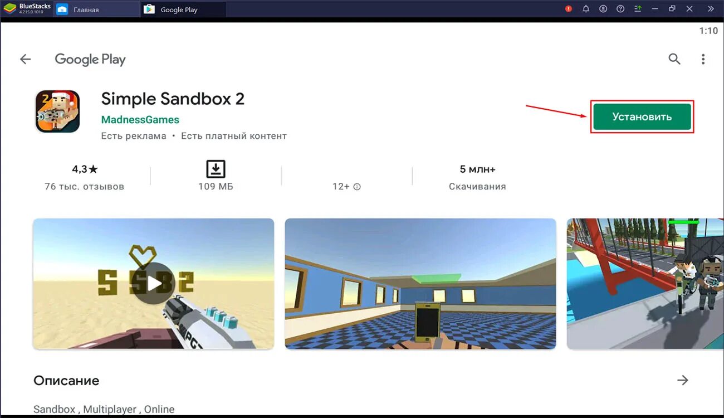This screenshot has width=724, height=418.
Task: Click the download size icon
Action: pyautogui.click(x=216, y=168)
